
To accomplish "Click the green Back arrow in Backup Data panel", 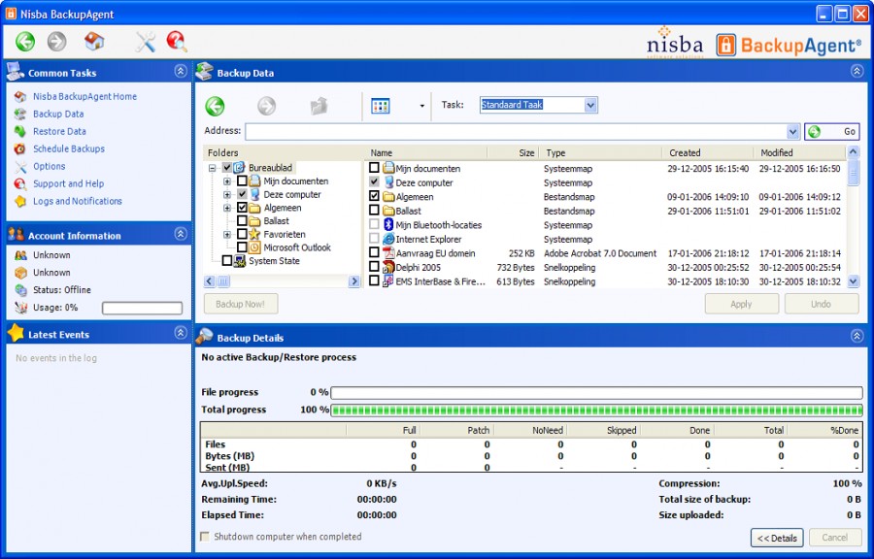I will pyautogui.click(x=215, y=106).
